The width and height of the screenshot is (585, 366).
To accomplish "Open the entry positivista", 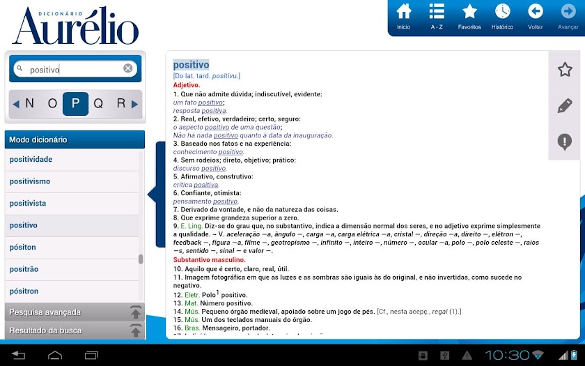I will click(72, 204).
